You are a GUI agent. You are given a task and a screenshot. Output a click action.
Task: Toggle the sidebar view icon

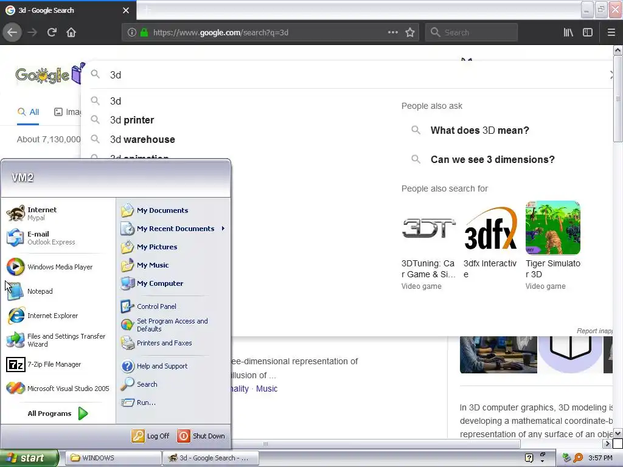[588, 33]
